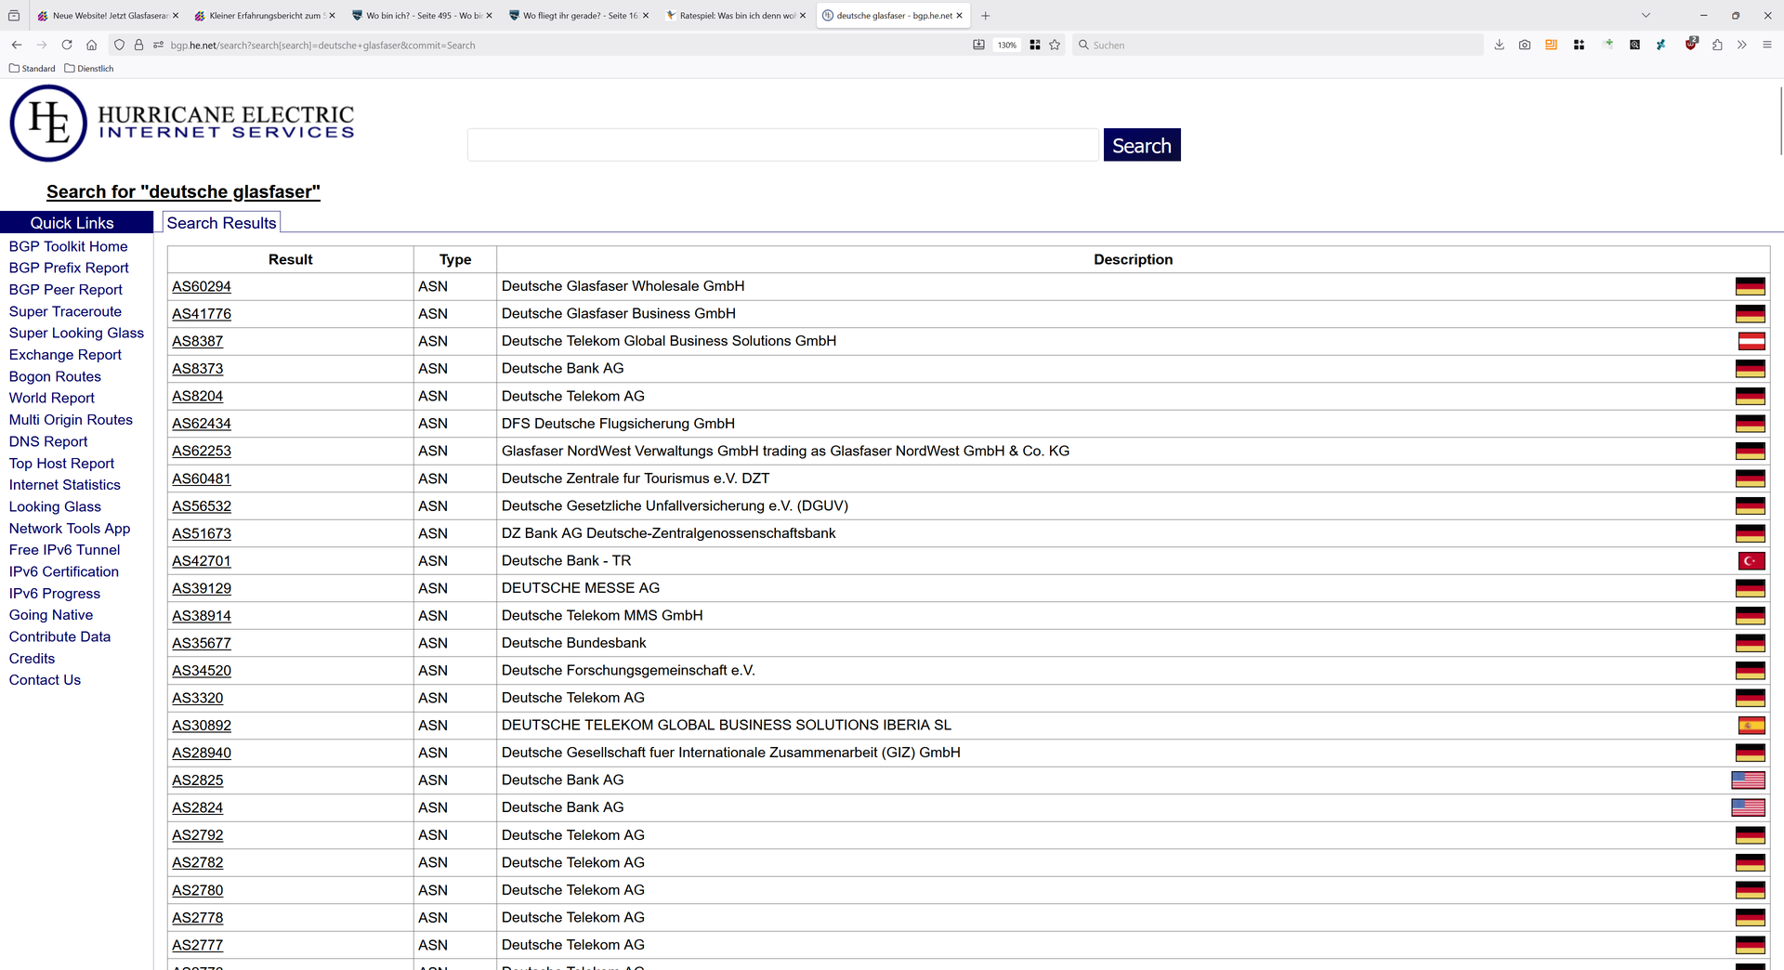The image size is (1784, 970).
Task: Click the Hurricane Electric logo
Action: pyautogui.click(x=182, y=123)
